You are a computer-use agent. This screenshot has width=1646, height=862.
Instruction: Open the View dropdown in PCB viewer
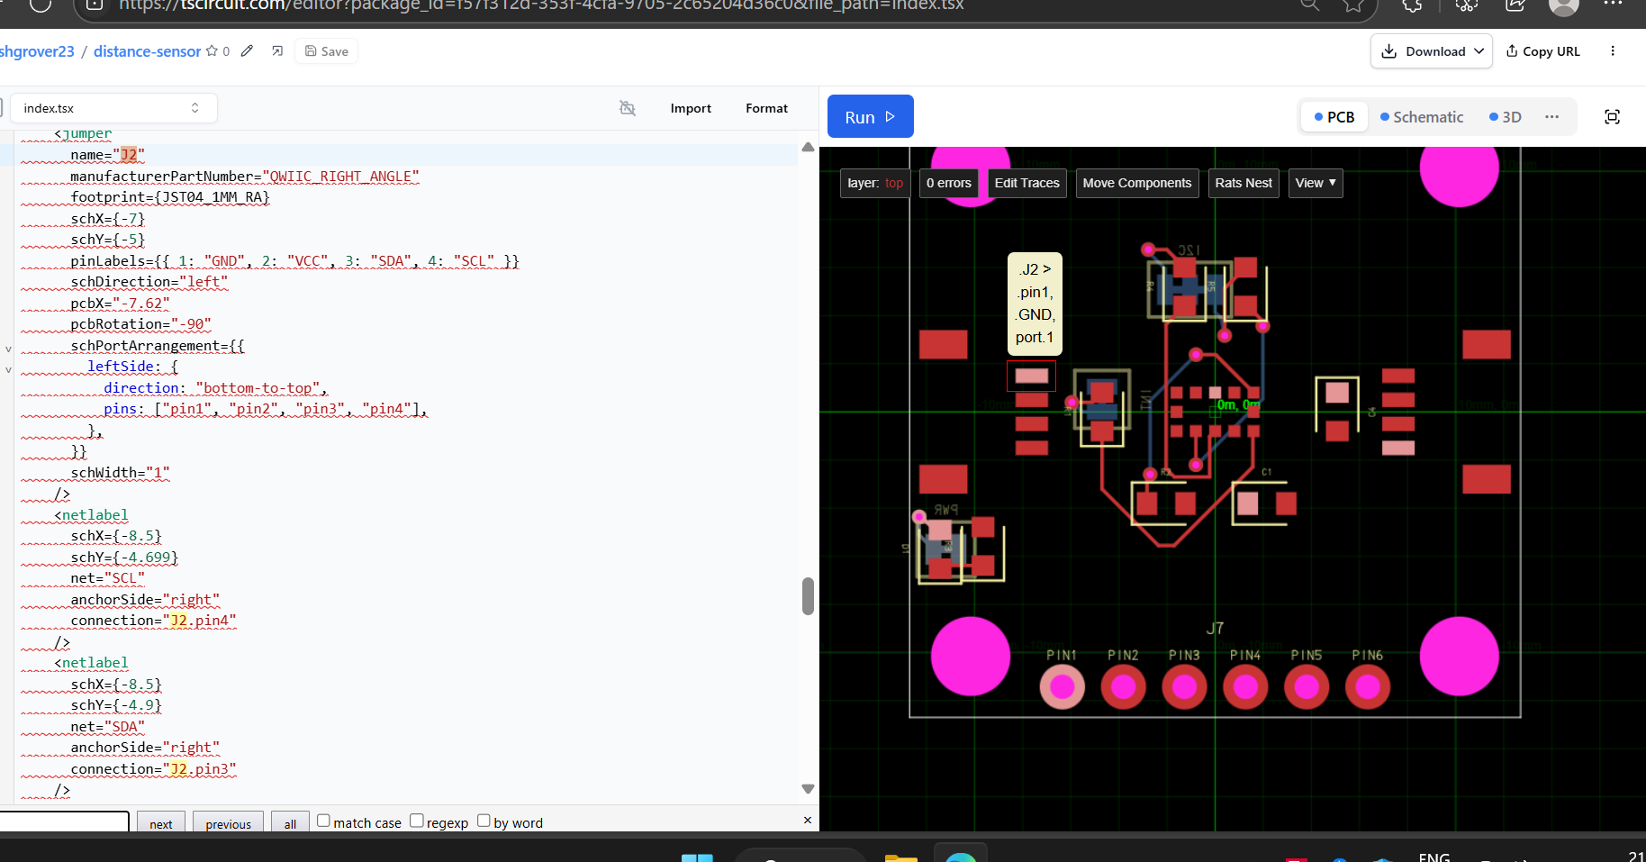tap(1315, 183)
